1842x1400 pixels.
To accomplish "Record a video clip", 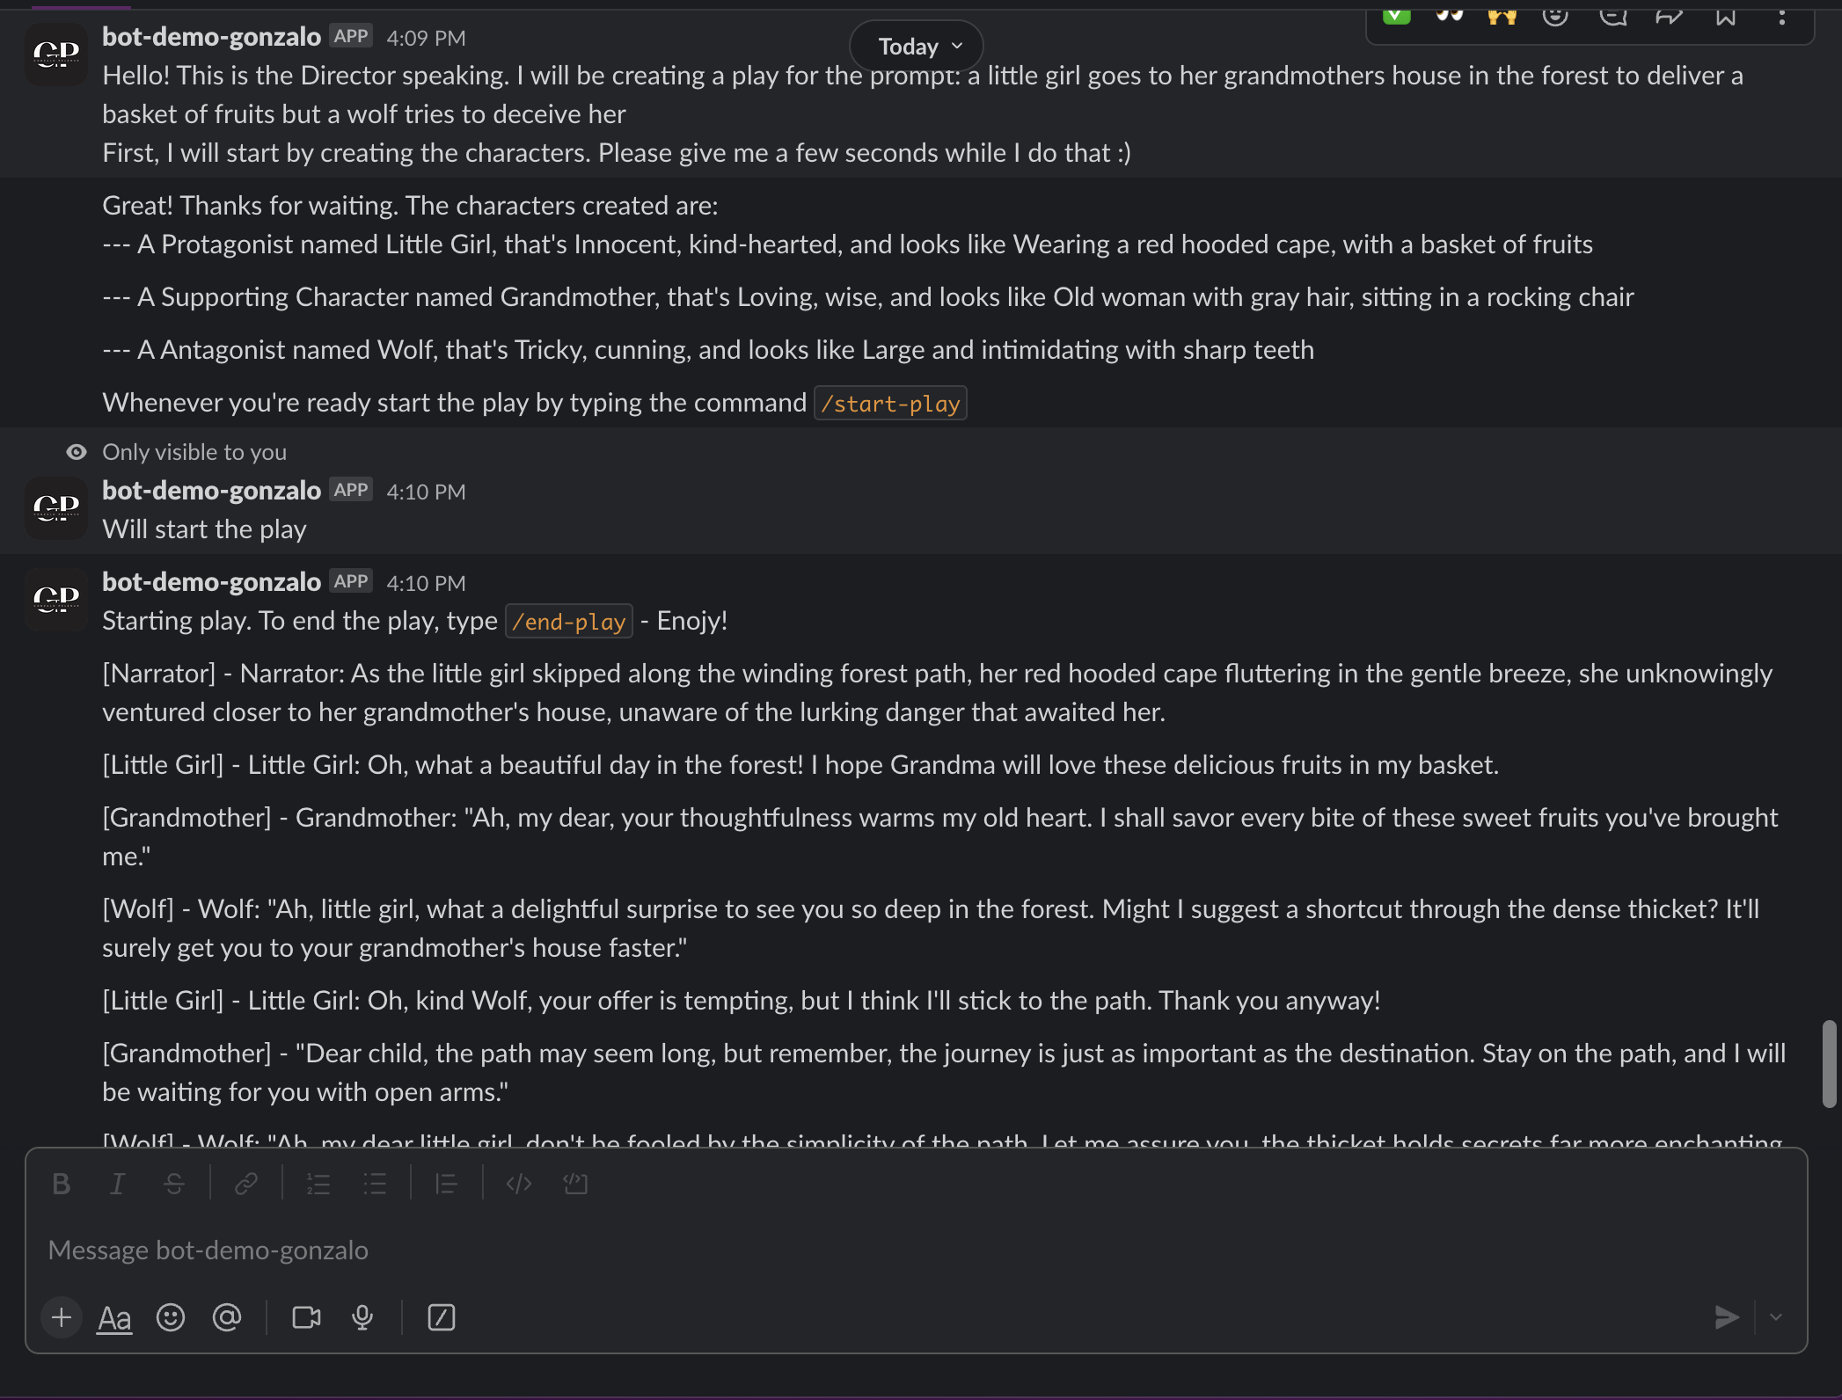I will click(305, 1317).
